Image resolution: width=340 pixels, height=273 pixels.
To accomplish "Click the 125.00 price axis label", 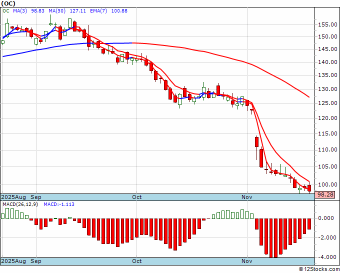I will (x=327, y=103).
